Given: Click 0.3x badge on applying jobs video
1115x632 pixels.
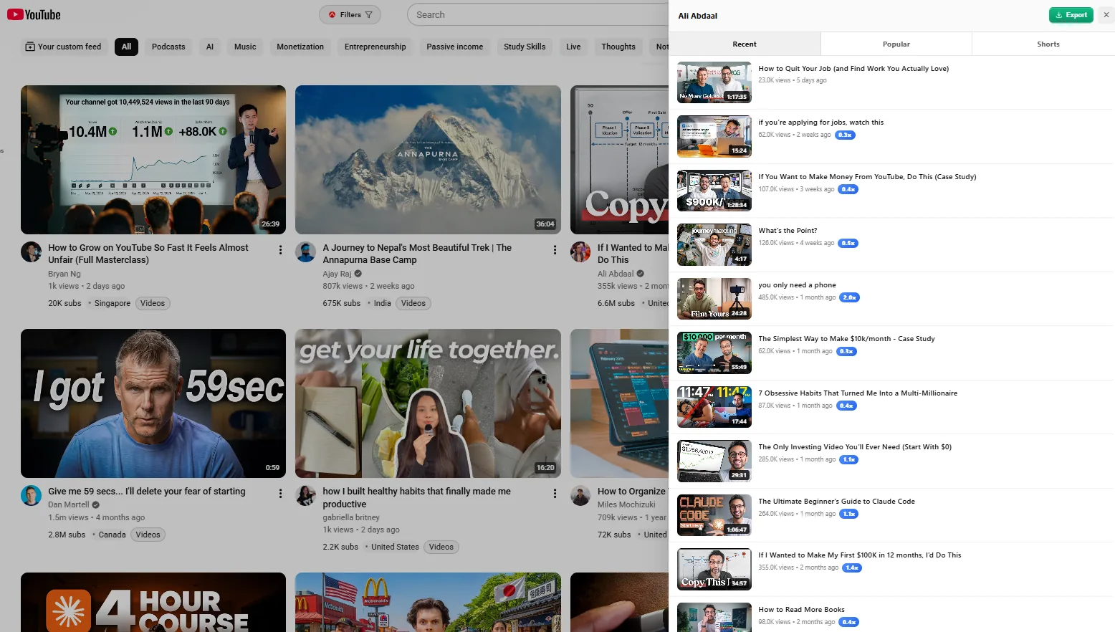Looking at the screenshot, I should pyautogui.click(x=845, y=135).
